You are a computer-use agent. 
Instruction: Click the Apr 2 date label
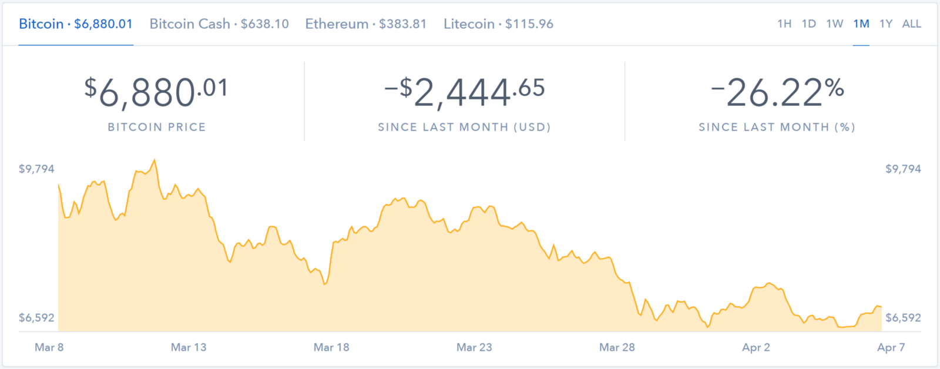point(756,347)
